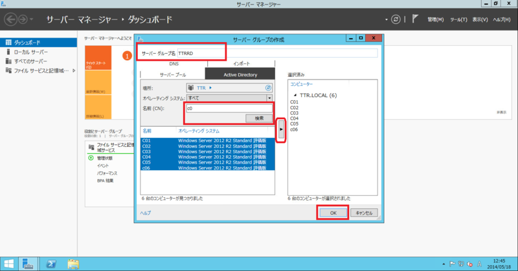Open the ヘルプ link in the dialog
The image size is (518, 271).
coord(145,213)
